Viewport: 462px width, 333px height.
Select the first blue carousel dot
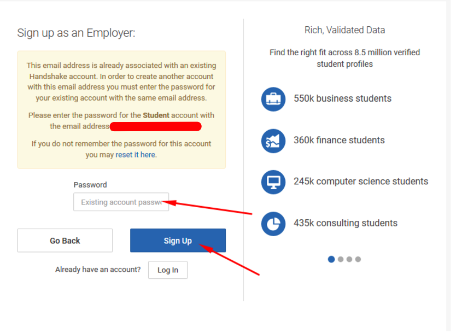point(331,259)
